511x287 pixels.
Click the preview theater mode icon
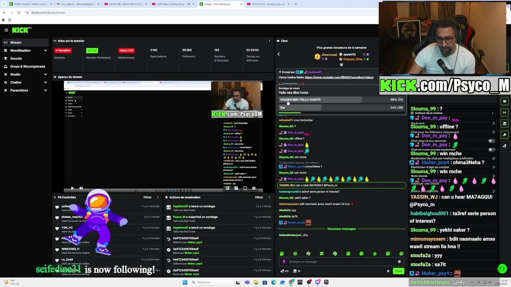[x=236, y=188]
